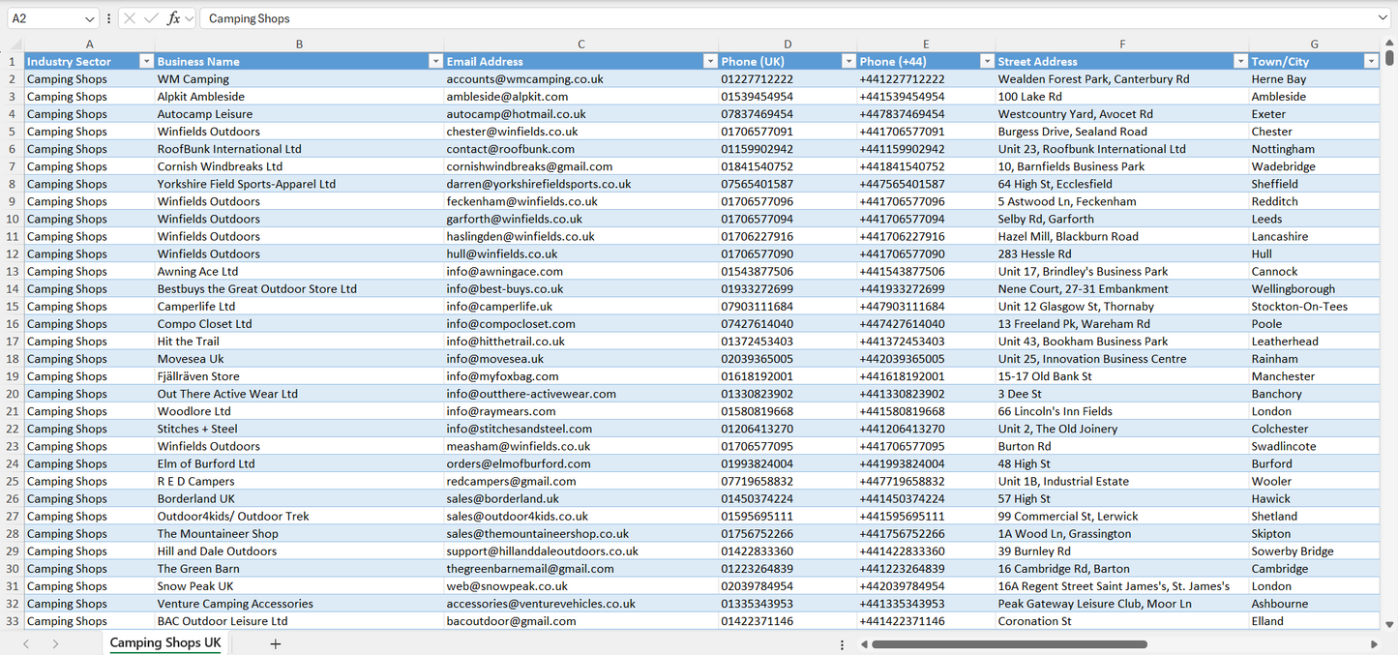Select cell thegreenbarnemail@gmail.com
The image size is (1398, 655).
point(580,569)
